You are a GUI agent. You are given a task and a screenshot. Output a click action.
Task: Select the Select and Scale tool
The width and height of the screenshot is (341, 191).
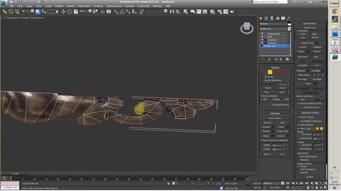pos(76,12)
